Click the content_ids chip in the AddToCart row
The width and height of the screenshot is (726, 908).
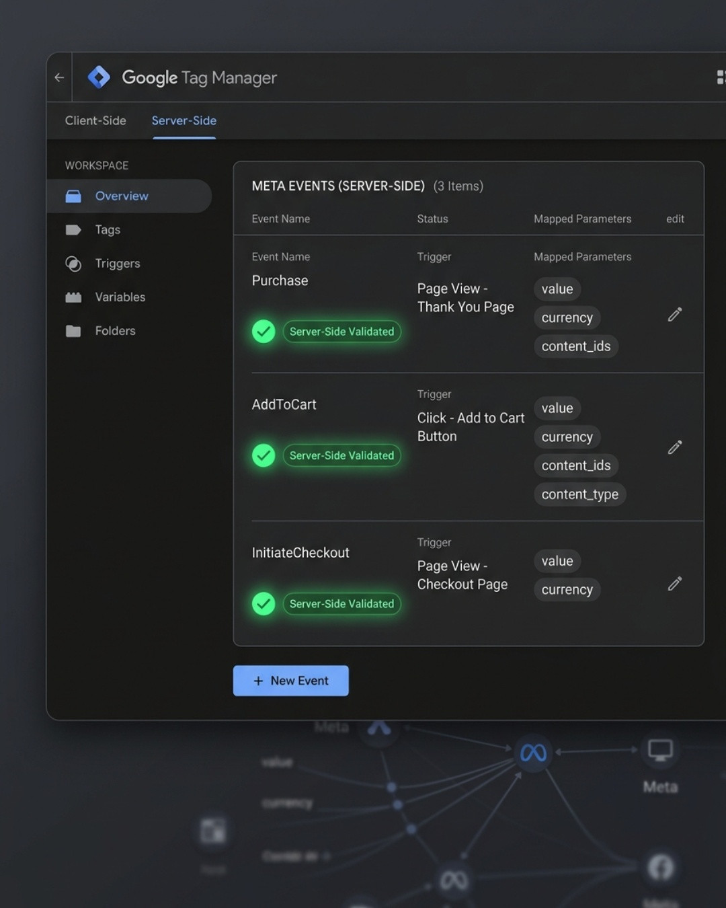tap(576, 465)
